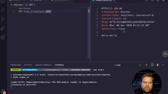Click 'erikhanchett' in terminal prompt
The height and width of the screenshot is (94, 168).
click(30, 70)
